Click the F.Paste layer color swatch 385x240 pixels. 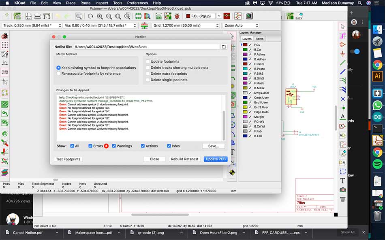(x=245, y=64)
